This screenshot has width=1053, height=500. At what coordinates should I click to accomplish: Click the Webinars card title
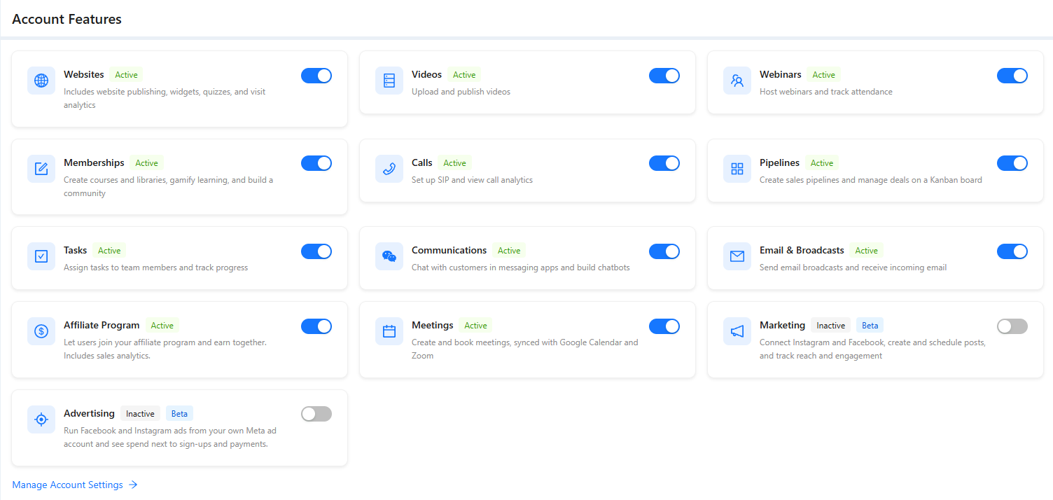point(781,74)
